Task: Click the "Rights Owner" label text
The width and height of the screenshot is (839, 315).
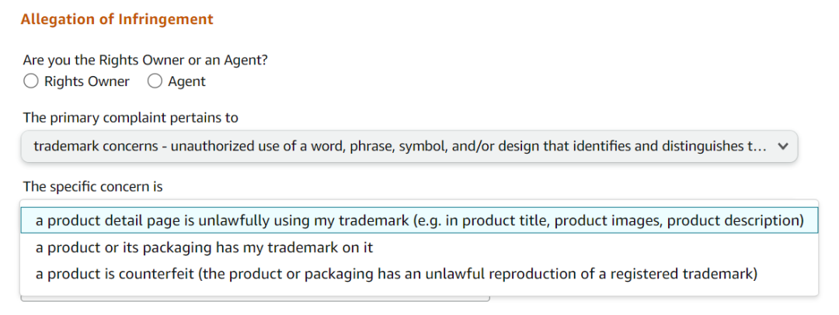Action: tap(87, 81)
